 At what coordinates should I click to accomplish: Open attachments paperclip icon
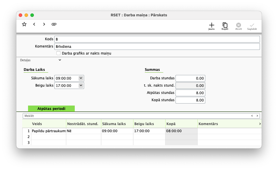(x=54, y=24)
